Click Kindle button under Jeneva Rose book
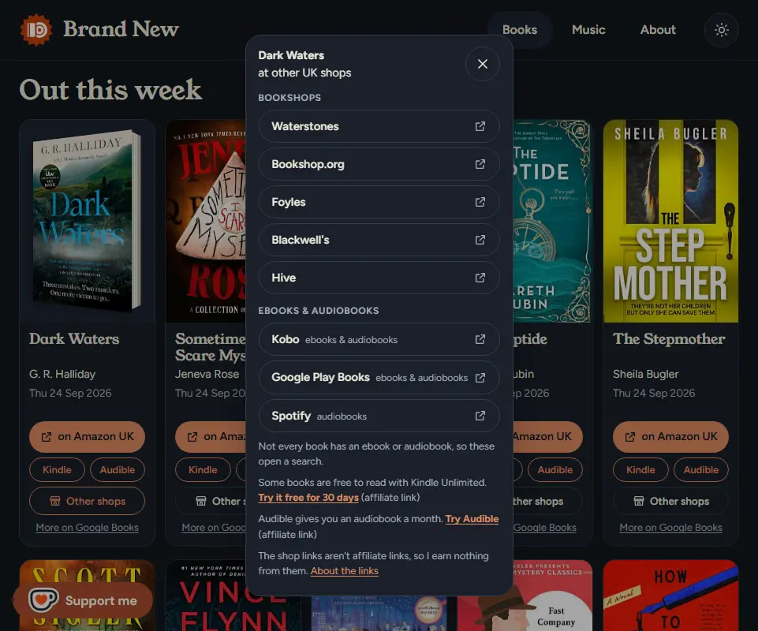This screenshot has width=758, height=631. pyautogui.click(x=203, y=470)
